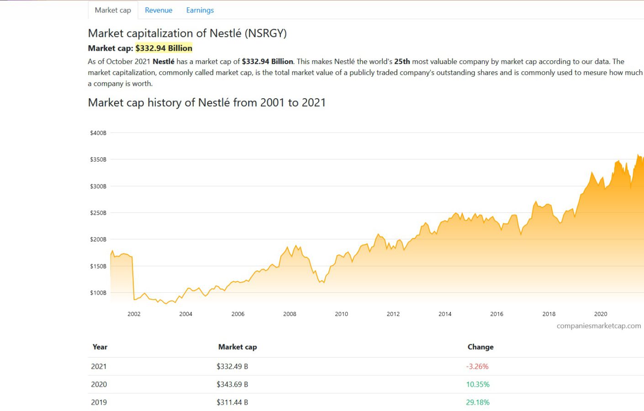Screen dimensions: 644x411
Task: Click the Change column header
Action: click(480, 347)
